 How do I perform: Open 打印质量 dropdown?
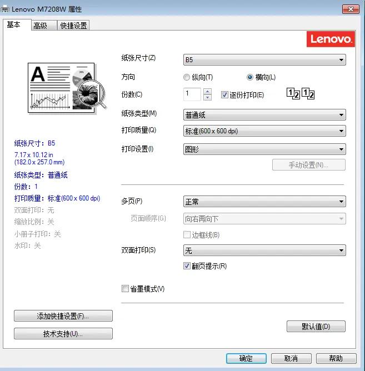pyautogui.click(x=264, y=131)
